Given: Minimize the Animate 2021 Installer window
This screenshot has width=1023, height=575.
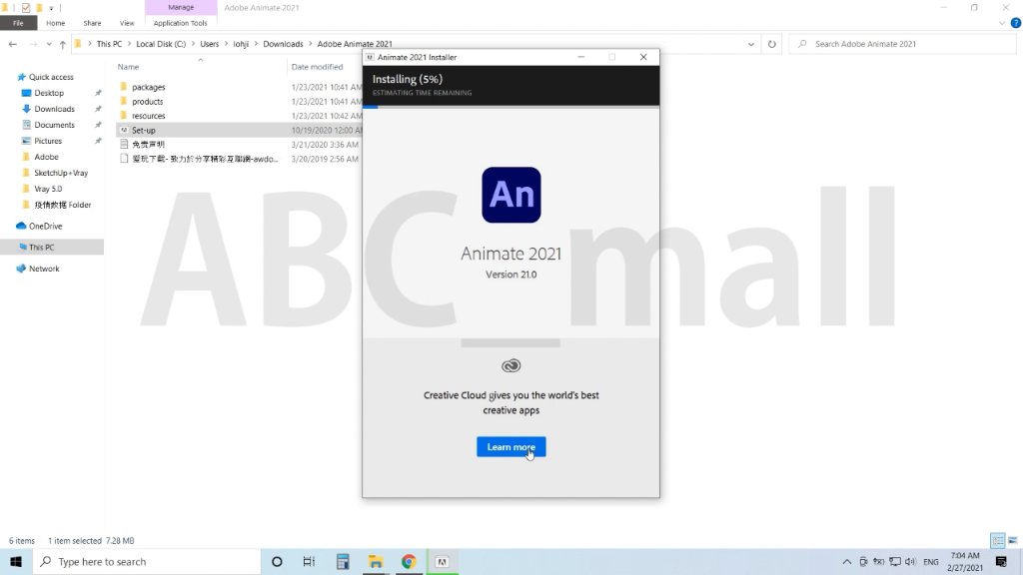Looking at the screenshot, I should click(x=580, y=57).
